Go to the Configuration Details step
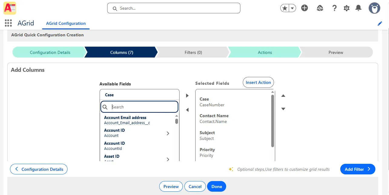 coord(50,52)
